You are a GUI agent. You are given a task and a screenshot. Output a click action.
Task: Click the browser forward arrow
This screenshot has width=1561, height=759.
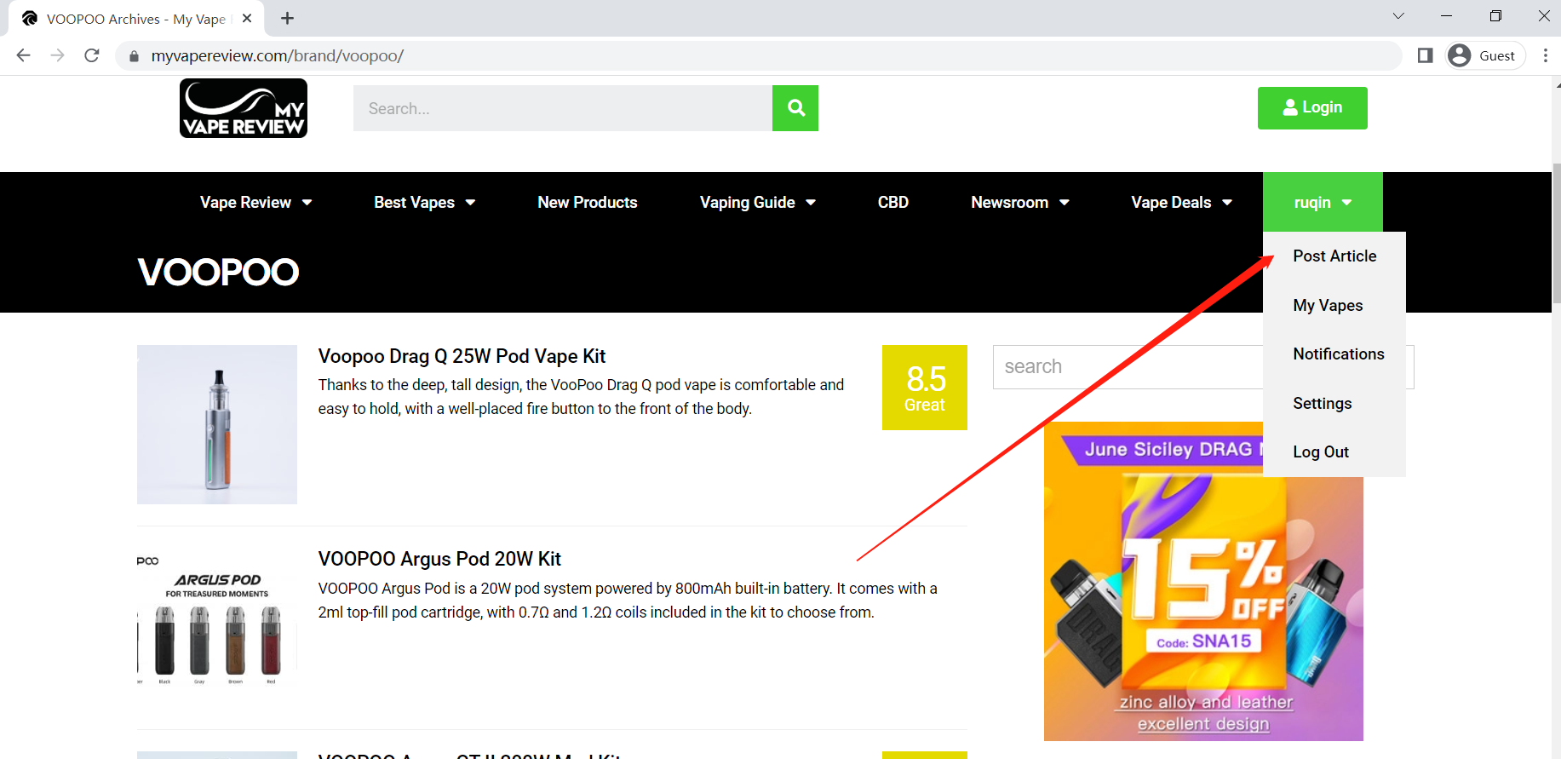pos(57,55)
